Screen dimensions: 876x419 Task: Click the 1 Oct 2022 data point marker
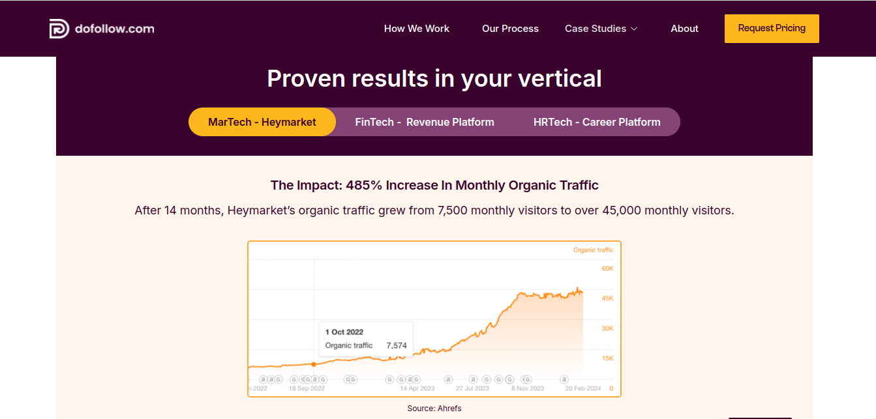pos(314,364)
